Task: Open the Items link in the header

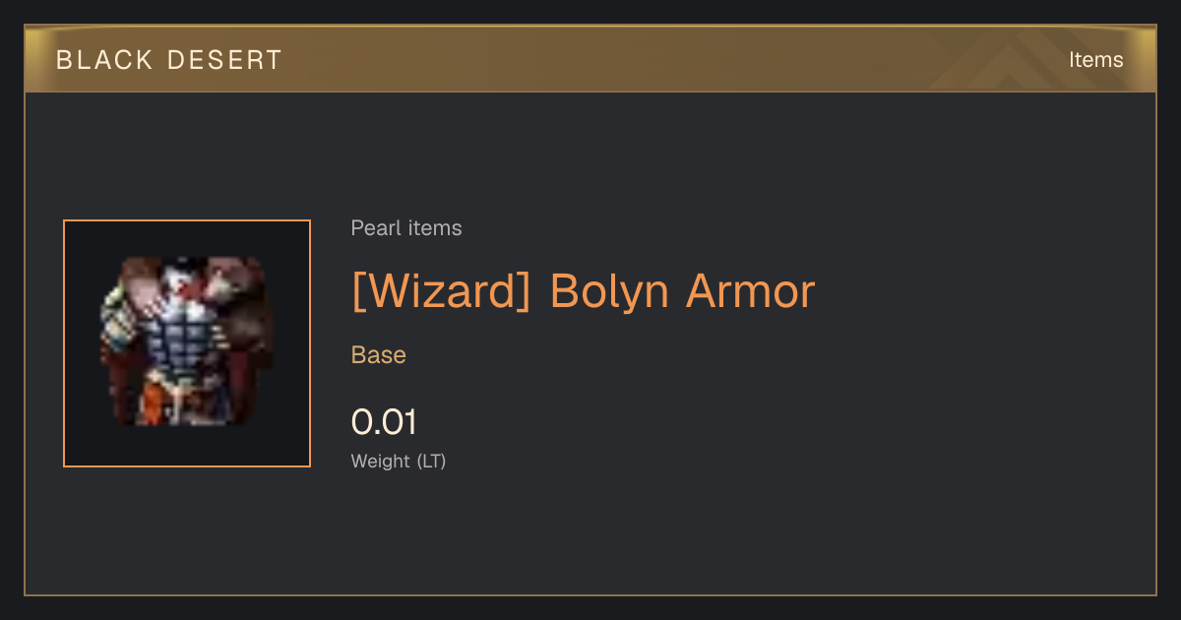Action: coord(1095,60)
